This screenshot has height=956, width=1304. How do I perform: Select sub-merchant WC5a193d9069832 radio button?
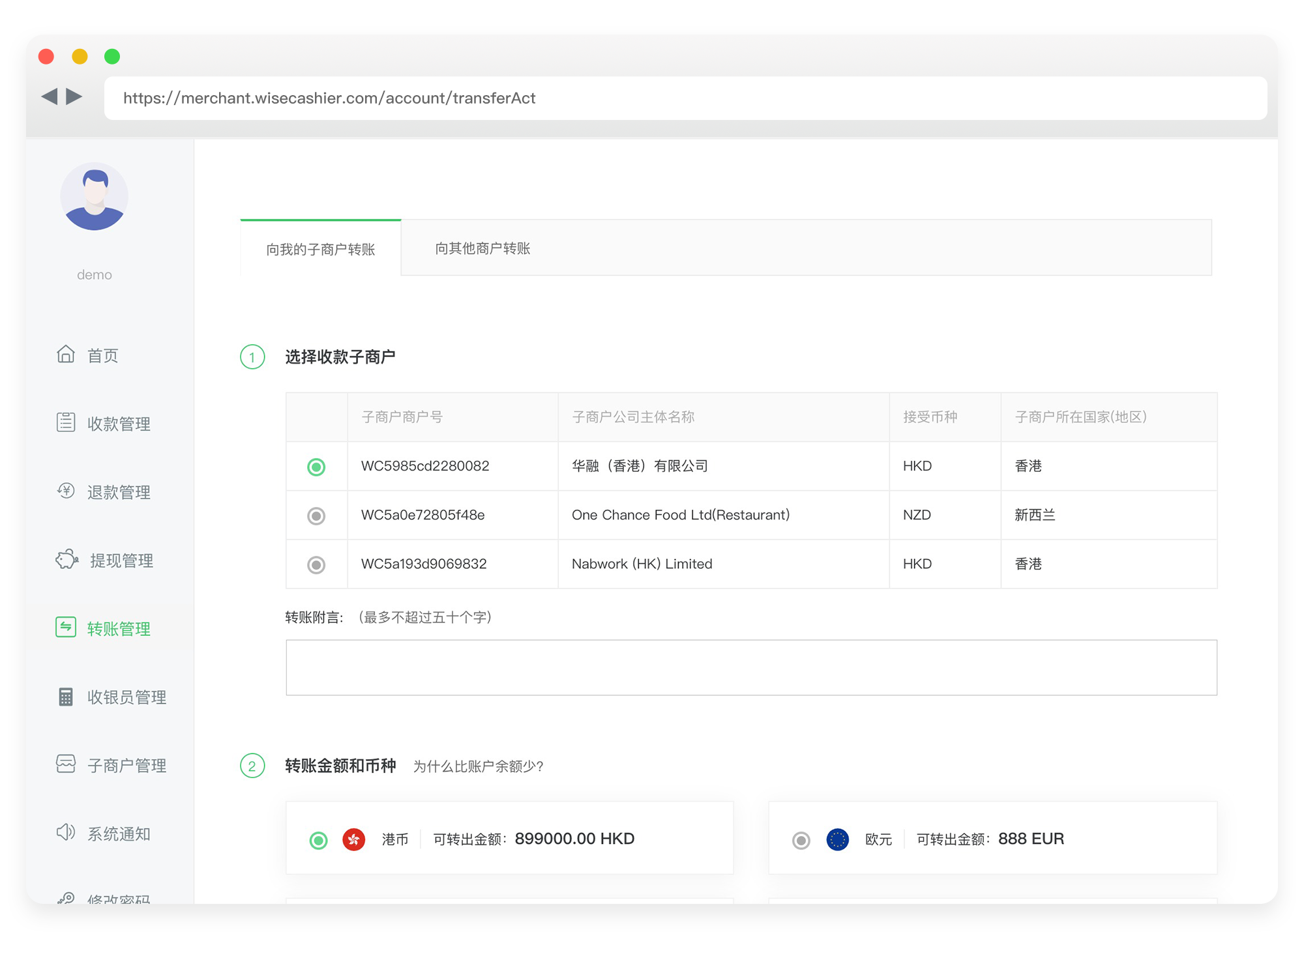point(316,564)
